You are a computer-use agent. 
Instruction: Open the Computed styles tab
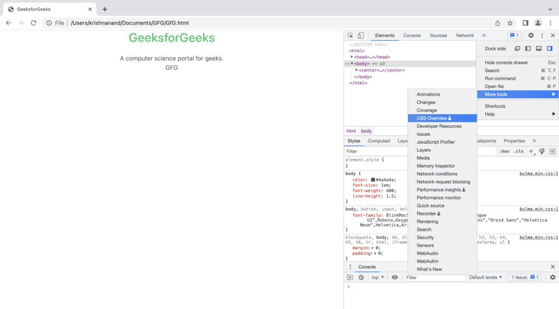pos(378,141)
